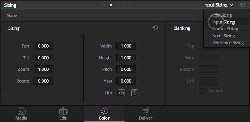Edit the Pan value field
This screenshot has height=122, width=250.
(x=43, y=46)
